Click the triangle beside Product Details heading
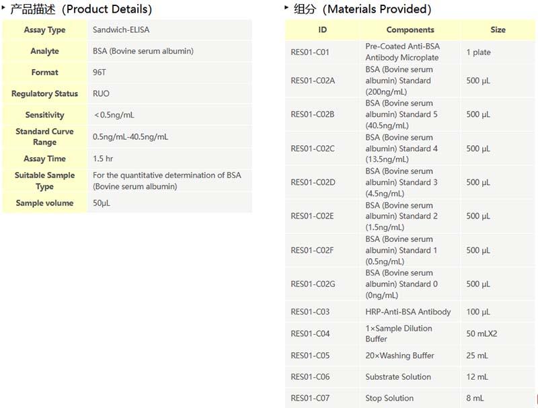This screenshot has width=538, height=408. coord(4,7)
